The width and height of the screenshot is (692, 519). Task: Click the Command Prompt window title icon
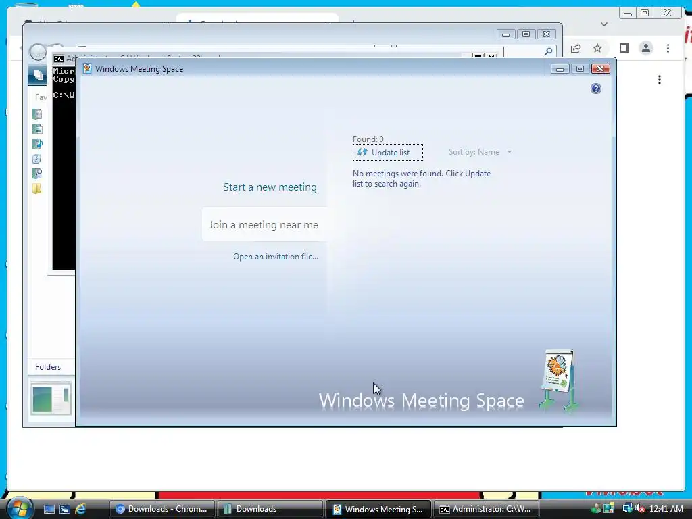coord(58,59)
